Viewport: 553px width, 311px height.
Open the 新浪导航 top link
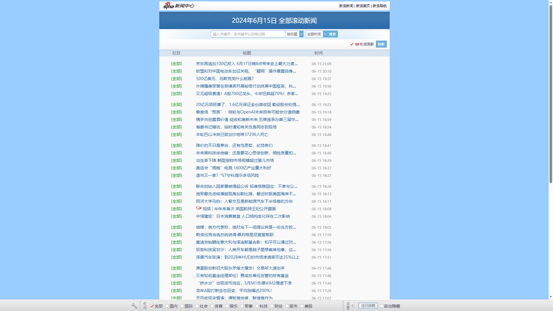click(x=380, y=6)
